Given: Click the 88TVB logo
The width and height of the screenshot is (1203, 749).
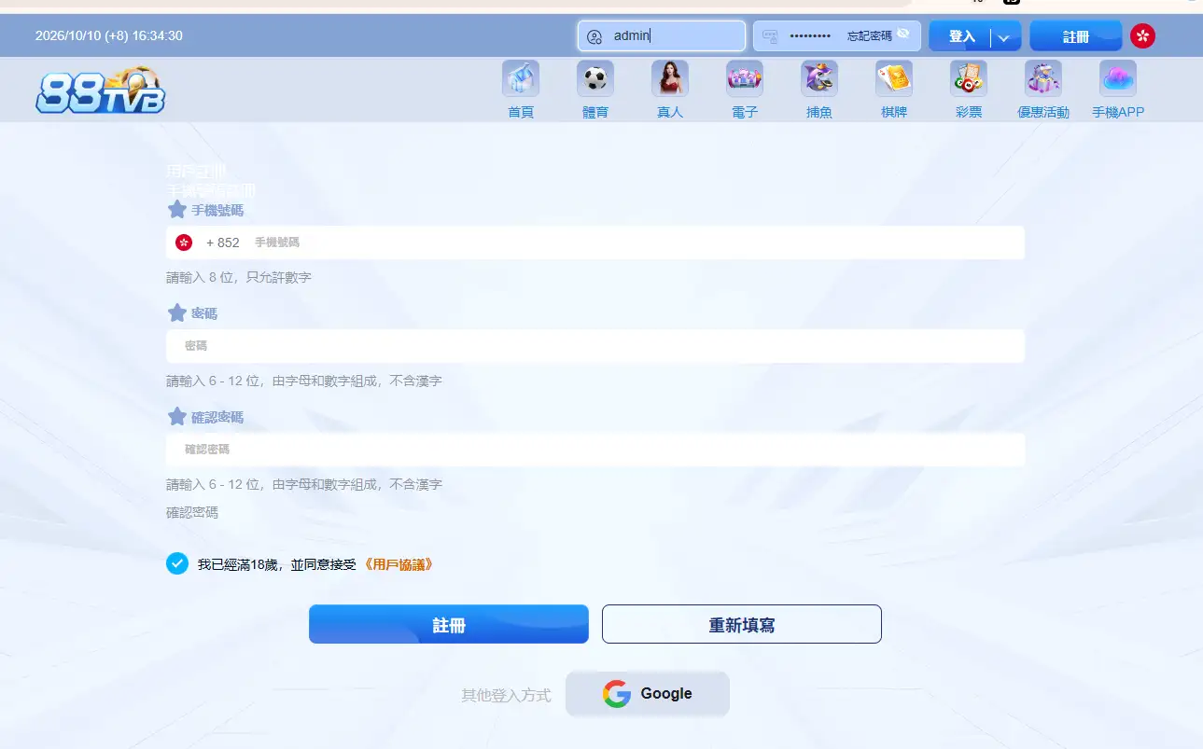Looking at the screenshot, I should 101,90.
